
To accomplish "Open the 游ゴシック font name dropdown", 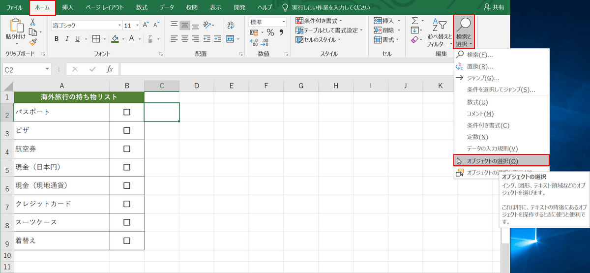I will click(119, 25).
